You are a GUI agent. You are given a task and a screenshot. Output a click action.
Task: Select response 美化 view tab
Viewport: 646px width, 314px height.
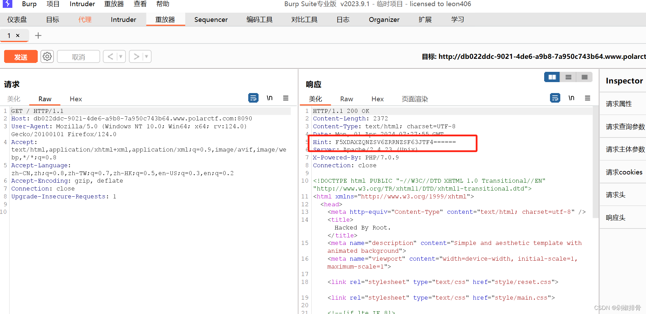click(315, 99)
